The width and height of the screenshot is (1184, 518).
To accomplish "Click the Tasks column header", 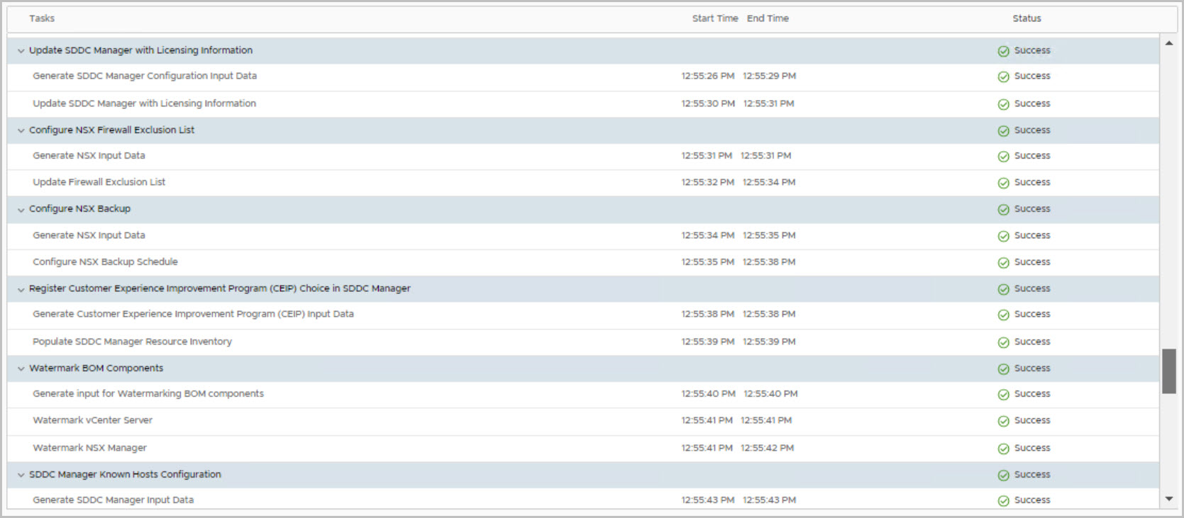I will point(42,18).
